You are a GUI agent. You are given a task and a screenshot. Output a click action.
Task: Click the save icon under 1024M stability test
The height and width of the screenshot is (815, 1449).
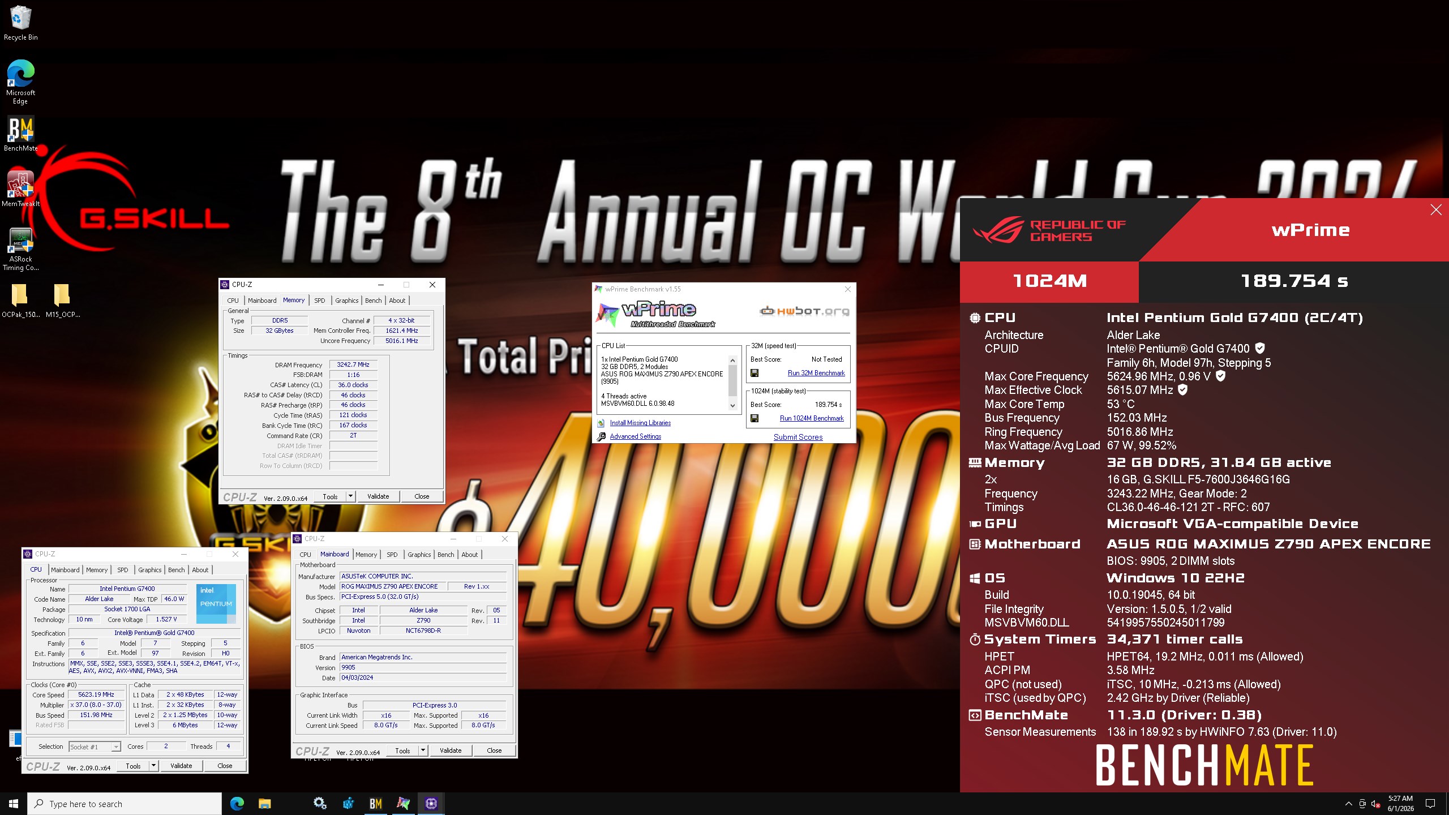click(754, 418)
